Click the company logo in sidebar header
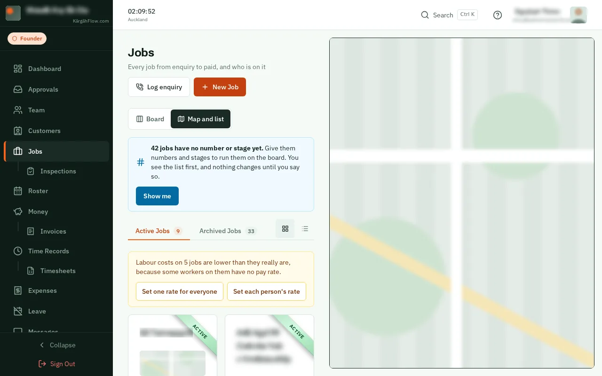 [x=13, y=13]
